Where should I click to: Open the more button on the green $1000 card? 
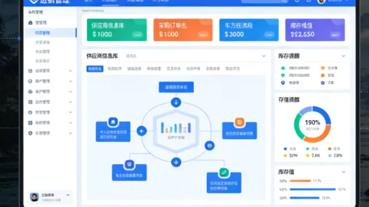[x=137, y=34]
